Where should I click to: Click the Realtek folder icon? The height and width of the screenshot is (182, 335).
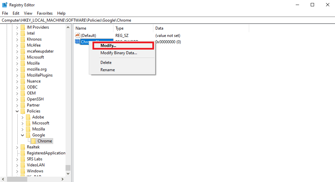coord(23,147)
